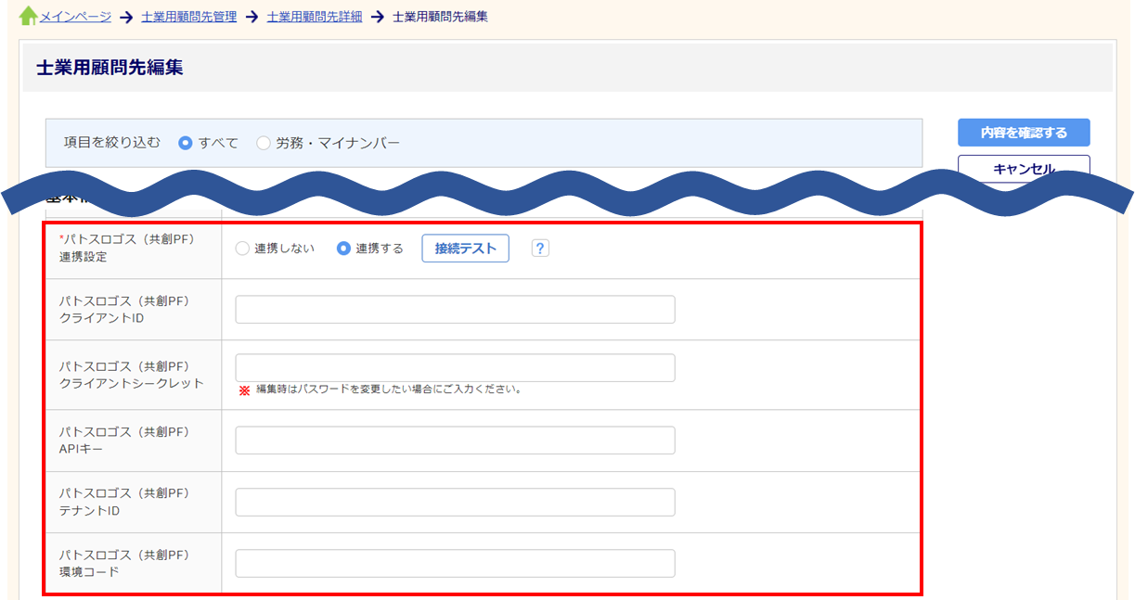Open the help question mark icon
Image resolution: width=1135 pixels, height=600 pixels.
click(540, 249)
